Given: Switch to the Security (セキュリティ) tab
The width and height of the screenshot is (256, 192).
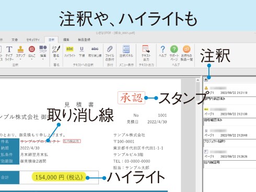Looking at the screenshot, I should (33, 40).
